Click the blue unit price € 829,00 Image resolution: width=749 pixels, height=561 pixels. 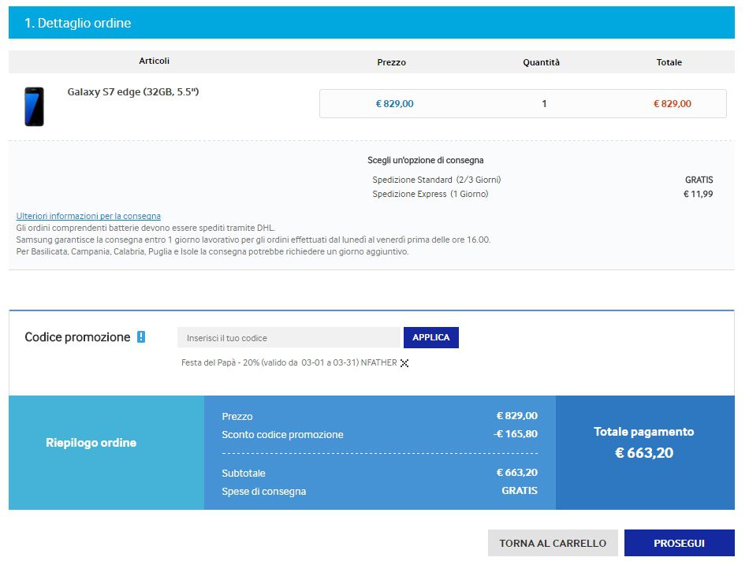point(395,104)
